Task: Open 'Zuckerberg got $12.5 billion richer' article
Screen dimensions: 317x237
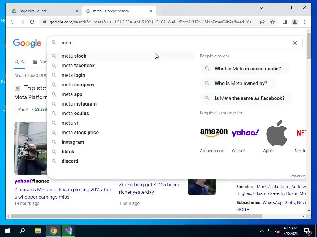Action: pyautogui.click(x=150, y=188)
